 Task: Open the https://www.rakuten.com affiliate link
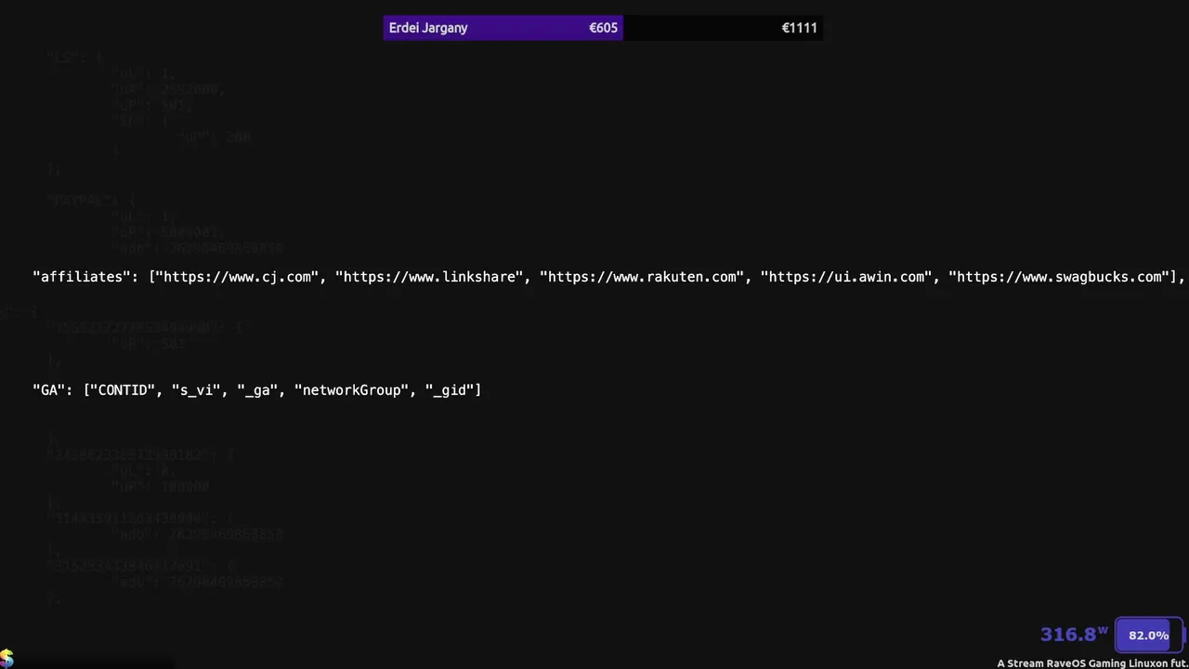pos(643,277)
